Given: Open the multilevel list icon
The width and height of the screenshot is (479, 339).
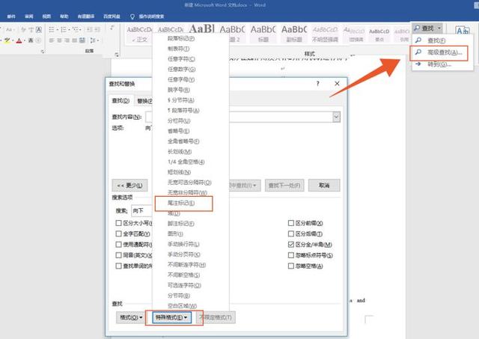Looking at the screenshot, I should point(76,30).
